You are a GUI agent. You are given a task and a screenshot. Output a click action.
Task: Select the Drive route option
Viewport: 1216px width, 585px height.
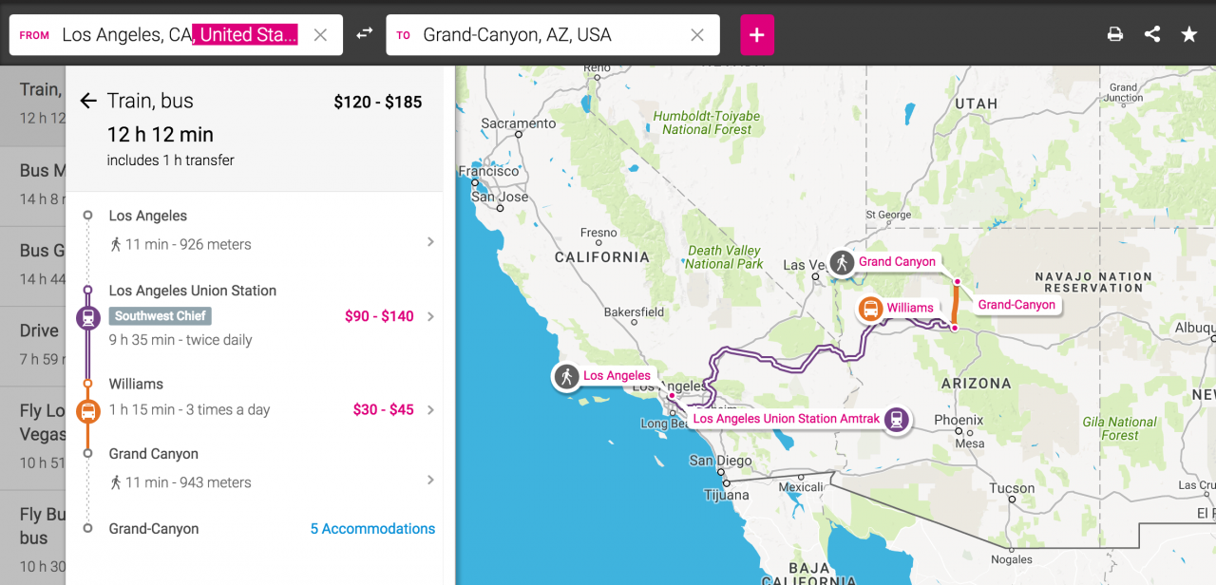(x=33, y=346)
